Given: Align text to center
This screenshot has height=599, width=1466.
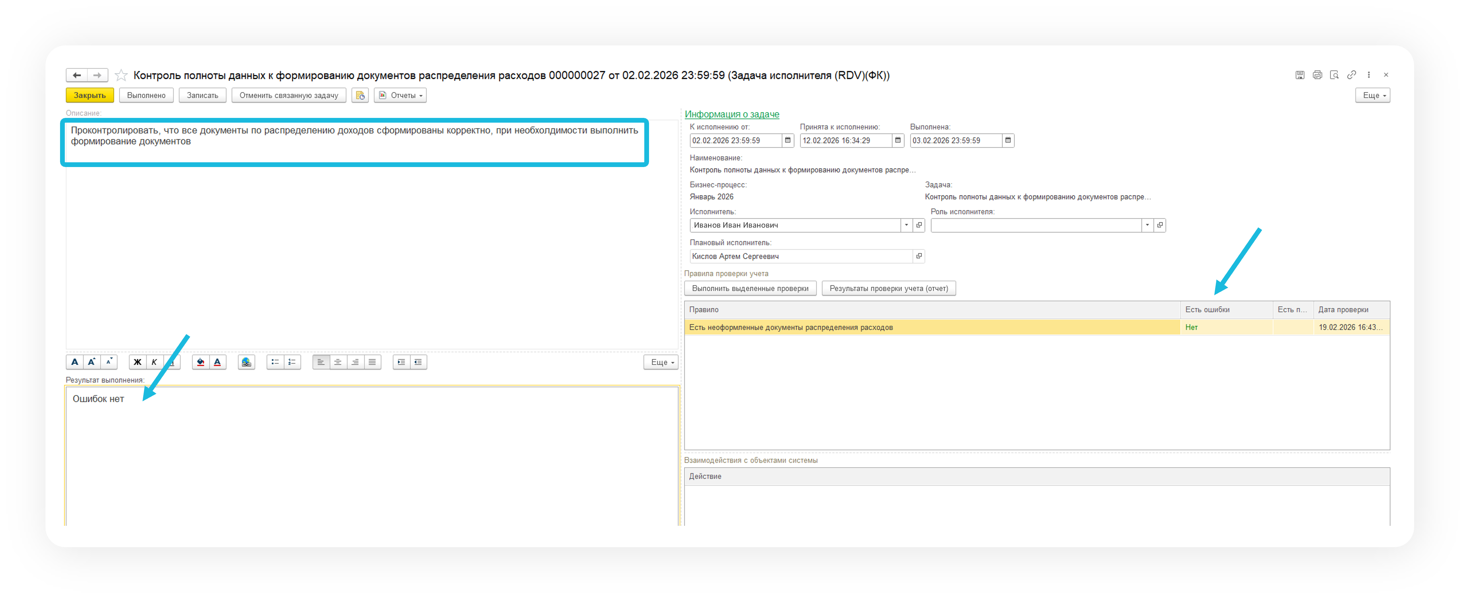Looking at the screenshot, I should point(338,362).
